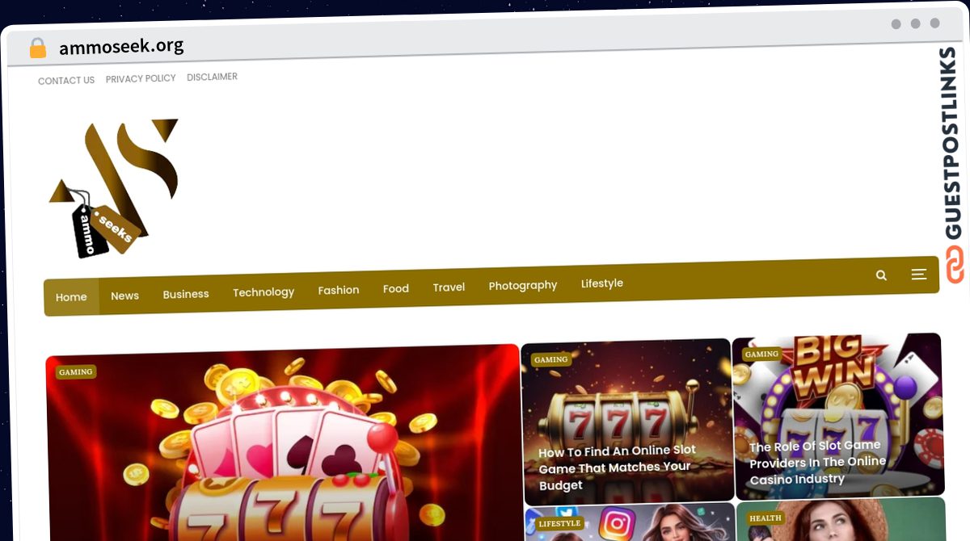Screen dimensions: 970x541
Task: Visit the Travel section
Action: [x=449, y=287]
